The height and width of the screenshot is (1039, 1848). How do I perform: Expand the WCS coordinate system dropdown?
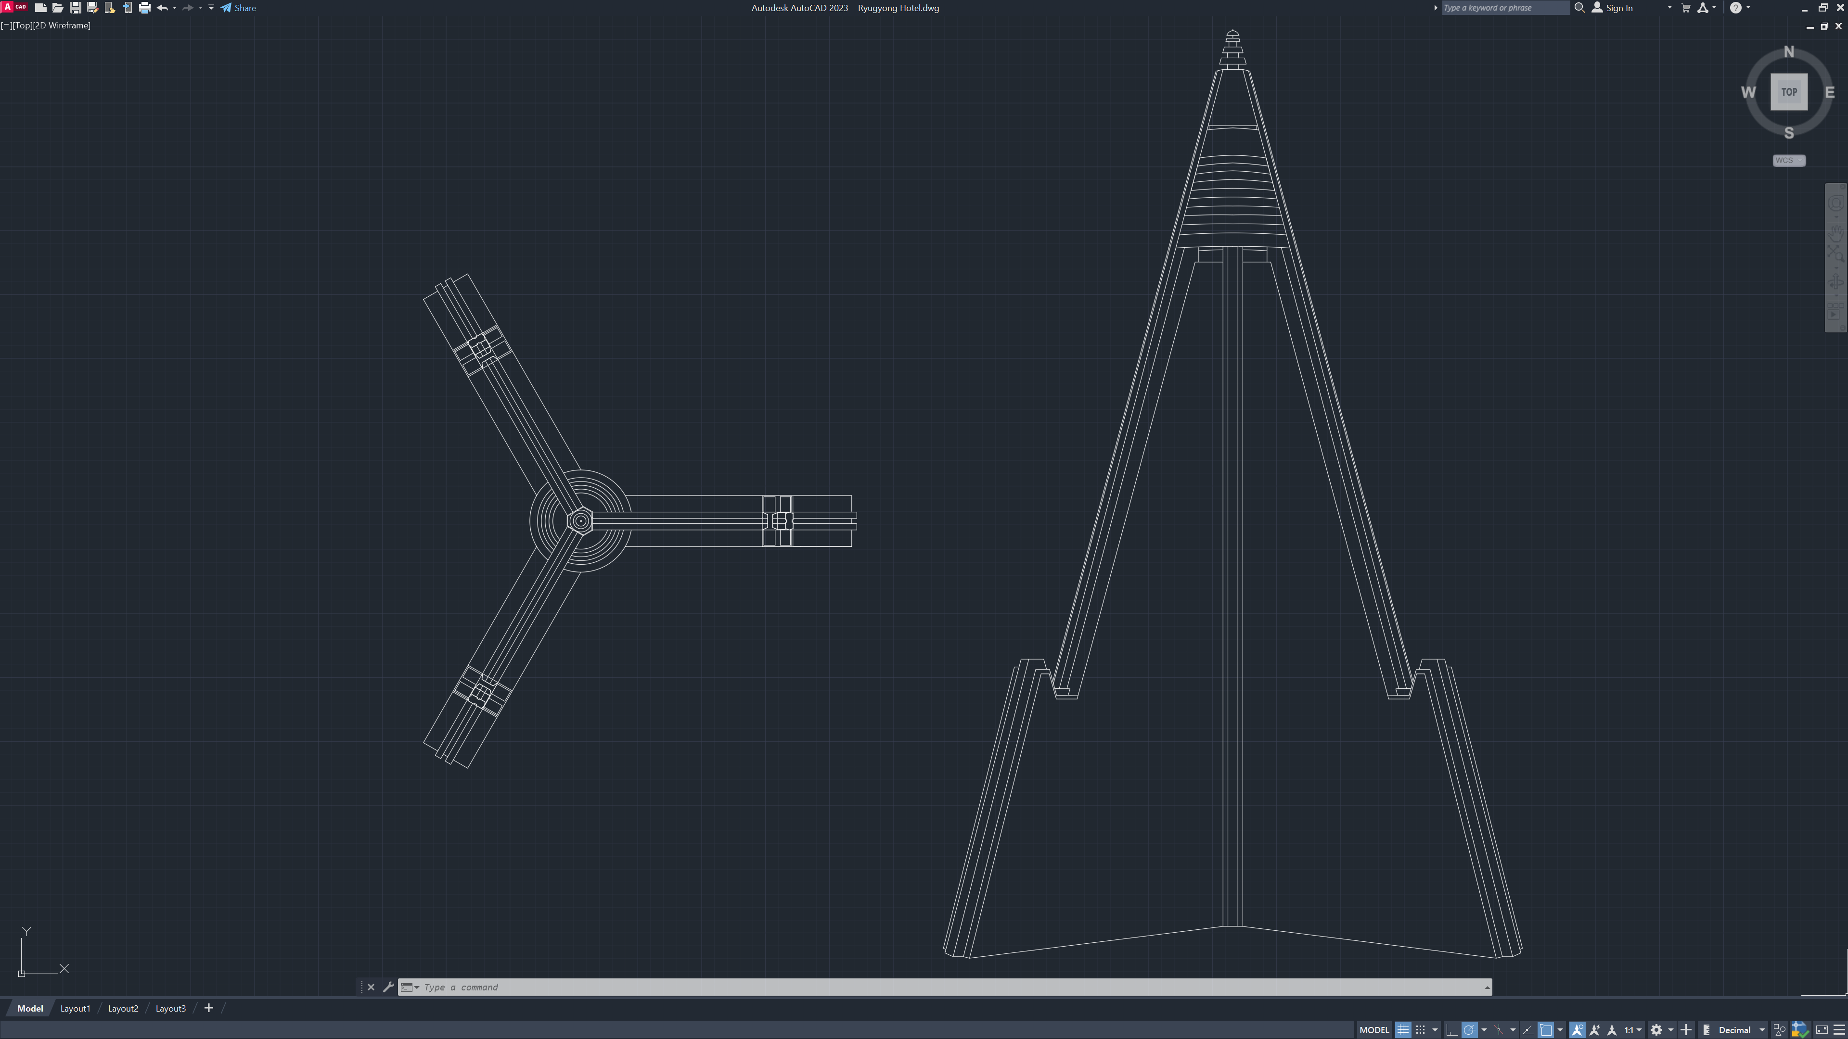[x=1788, y=161]
